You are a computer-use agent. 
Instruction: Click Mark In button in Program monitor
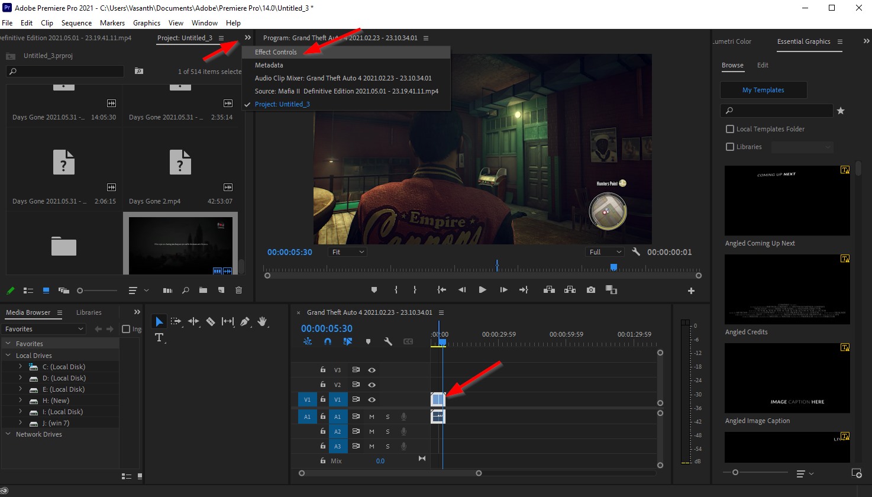396,290
